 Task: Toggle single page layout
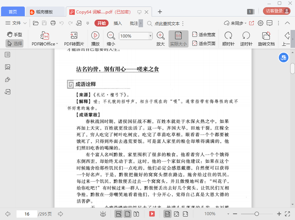click(x=128, y=214)
